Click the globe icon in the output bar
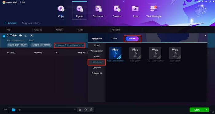Viewport: 215px width, 114px height. tap(91, 110)
